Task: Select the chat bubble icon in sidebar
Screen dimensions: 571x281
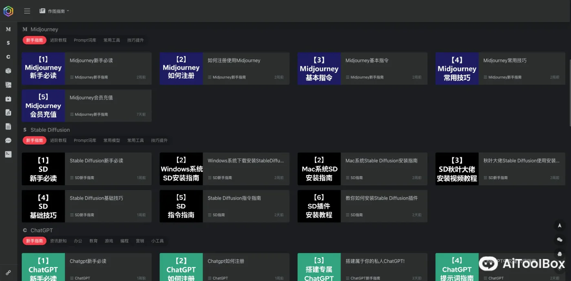Action: (x=8, y=140)
